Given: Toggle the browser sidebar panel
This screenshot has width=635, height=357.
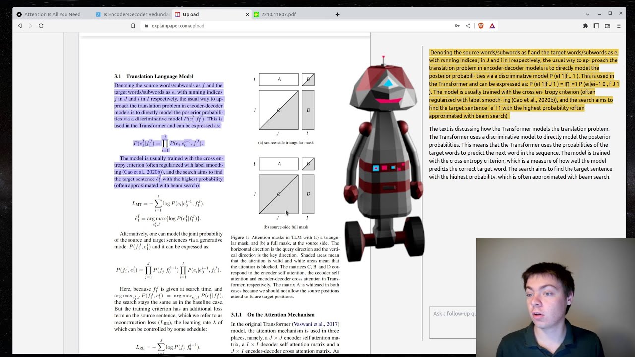Looking at the screenshot, I should tap(596, 26).
